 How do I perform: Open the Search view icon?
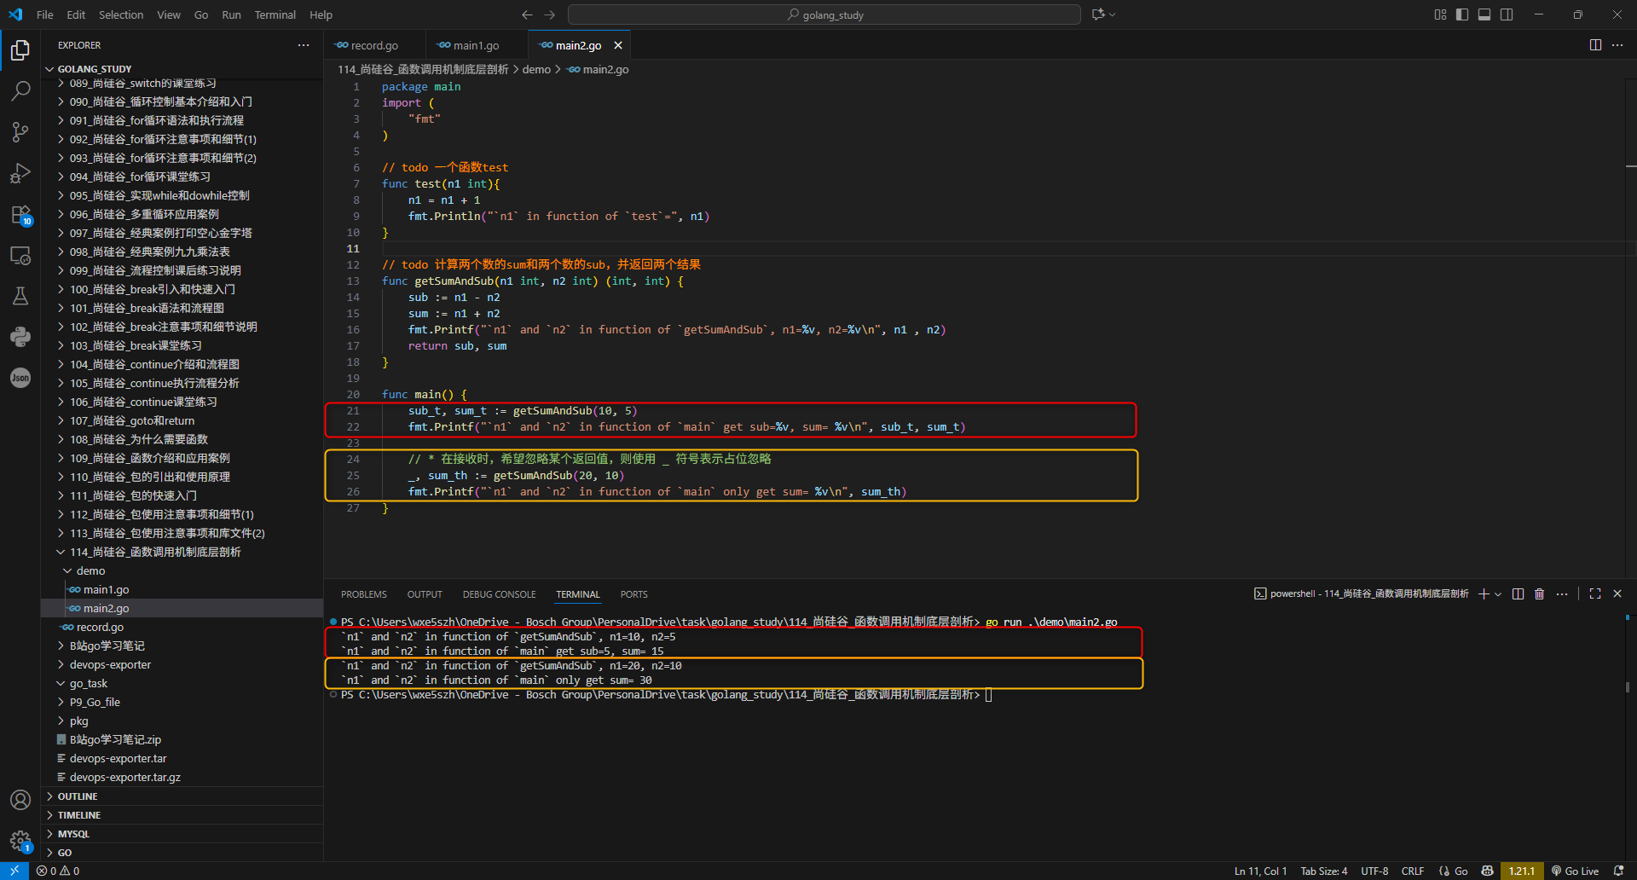(20, 90)
